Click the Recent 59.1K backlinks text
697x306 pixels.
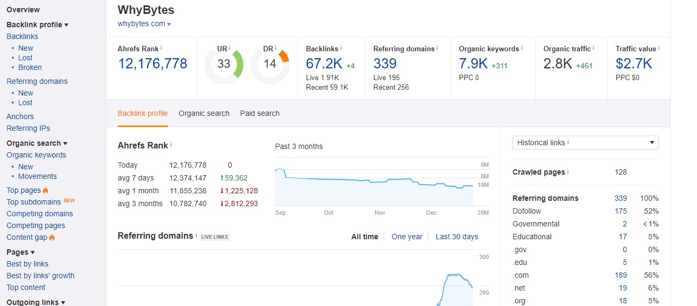(x=327, y=87)
